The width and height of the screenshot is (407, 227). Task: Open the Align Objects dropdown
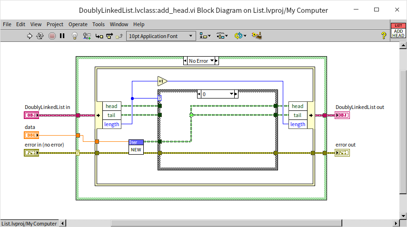(x=205, y=36)
